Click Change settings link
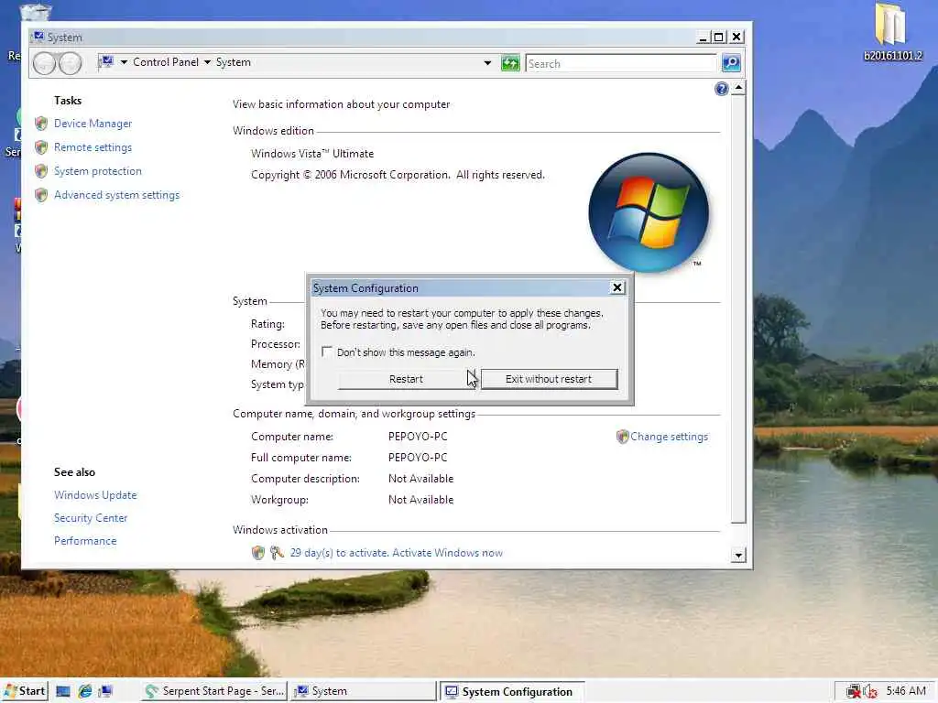Image resolution: width=938 pixels, height=703 pixels. 669,437
